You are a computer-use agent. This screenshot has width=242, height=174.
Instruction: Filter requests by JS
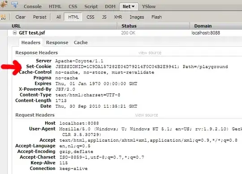click(104, 17)
